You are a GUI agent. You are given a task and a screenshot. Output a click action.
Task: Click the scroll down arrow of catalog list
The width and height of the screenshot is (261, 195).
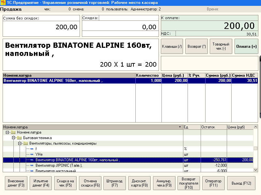point(255,170)
